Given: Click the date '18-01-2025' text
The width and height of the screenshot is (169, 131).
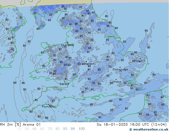Looking at the screenshot, I should point(115,125).
